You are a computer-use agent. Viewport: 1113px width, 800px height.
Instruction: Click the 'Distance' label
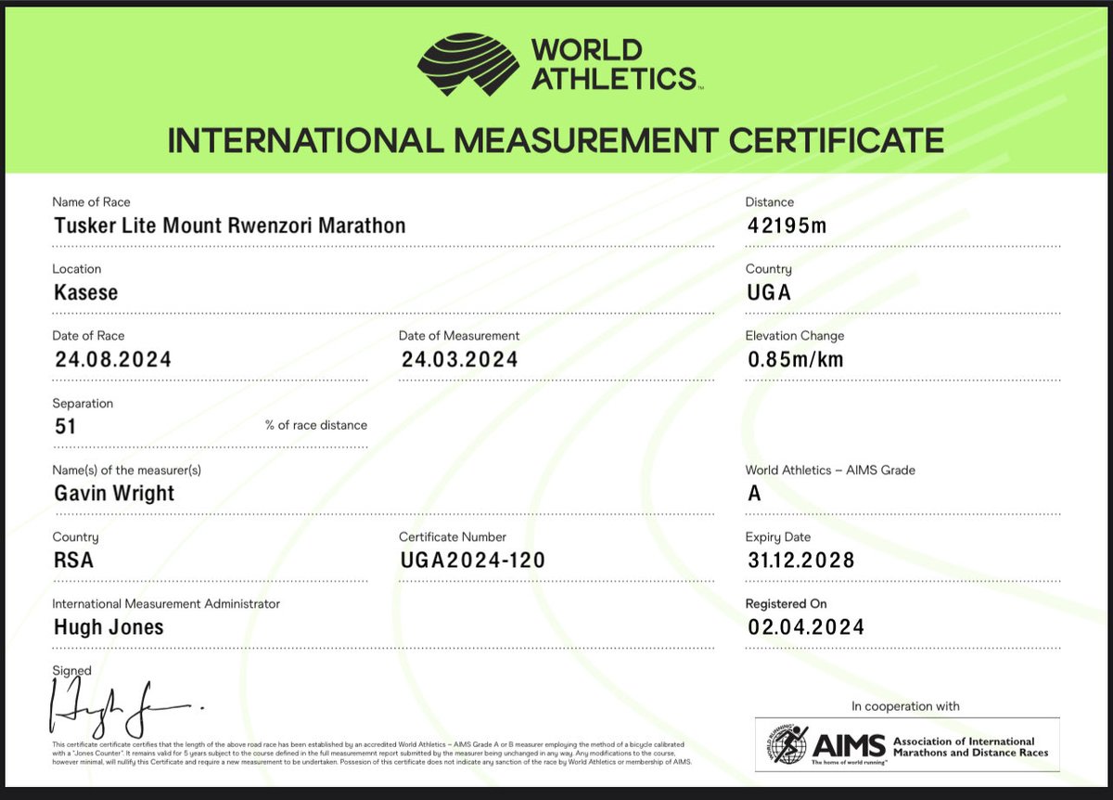pyautogui.click(x=770, y=202)
